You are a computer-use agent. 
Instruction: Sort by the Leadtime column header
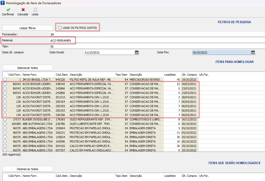pos(170,75)
